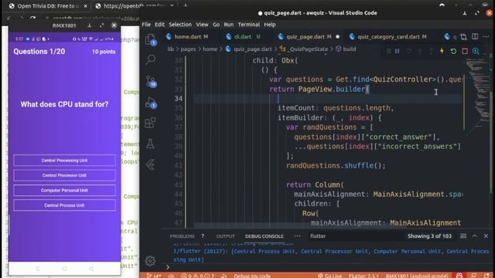Open changes compare icon in editor title
The image size is (495, 278).
tap(463, 37)
